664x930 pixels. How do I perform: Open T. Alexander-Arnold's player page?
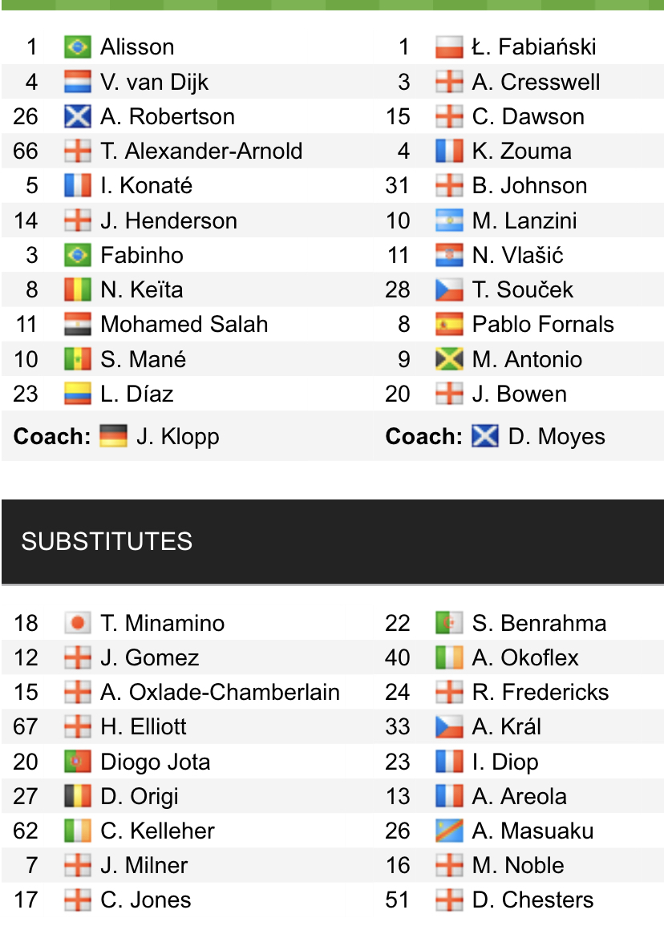201,151
